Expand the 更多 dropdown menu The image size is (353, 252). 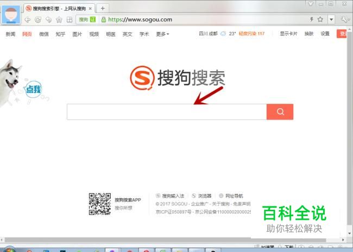coord(162,34)
